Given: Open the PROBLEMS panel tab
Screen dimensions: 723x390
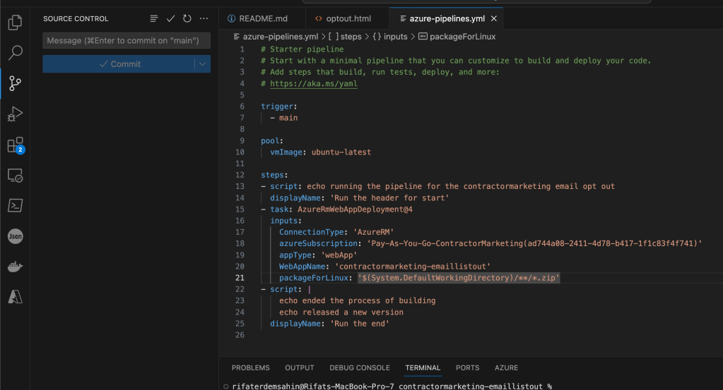Looking at the screenshot, I should point(250,368).
